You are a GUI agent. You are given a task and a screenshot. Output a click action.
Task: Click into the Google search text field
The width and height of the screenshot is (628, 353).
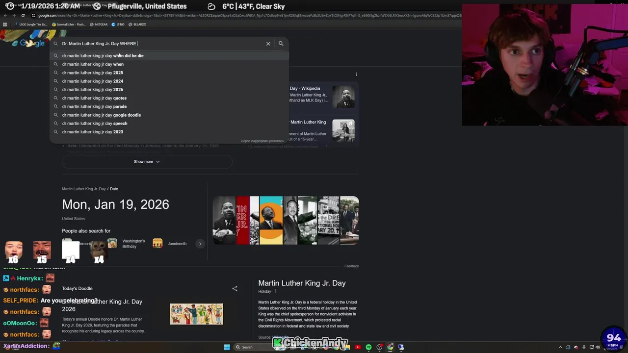(x=162, y=44)
